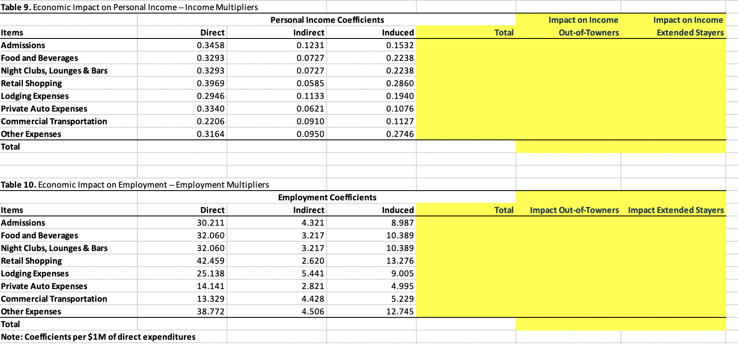The height and width of the screenshot is (344, 738).
Task: Select Lodging Expenses employment Direct 25.138
Action: coord(210,273)
